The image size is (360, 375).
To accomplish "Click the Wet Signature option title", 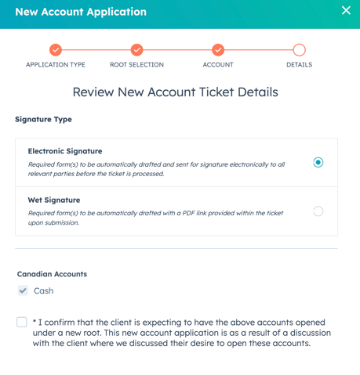I will tap(54, 200).
